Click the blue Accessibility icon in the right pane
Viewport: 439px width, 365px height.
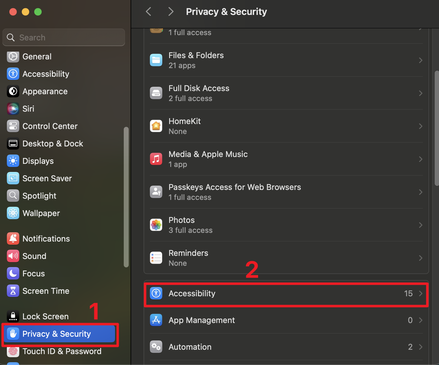156,293
